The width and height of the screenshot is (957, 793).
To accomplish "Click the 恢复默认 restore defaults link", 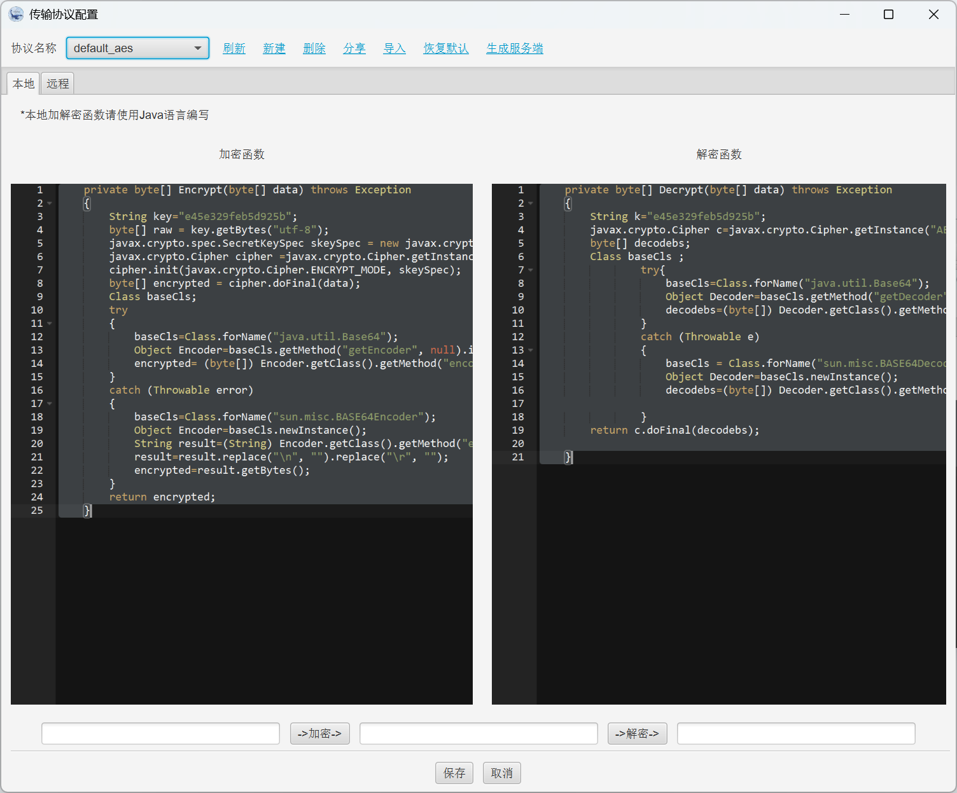I will (446, 48).
